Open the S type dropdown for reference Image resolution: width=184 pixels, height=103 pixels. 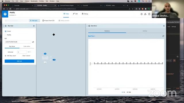(29, 52)
